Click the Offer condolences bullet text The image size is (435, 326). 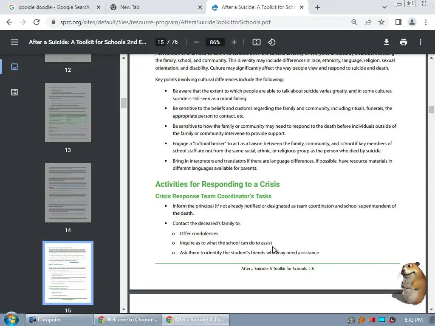click(199, 234)
